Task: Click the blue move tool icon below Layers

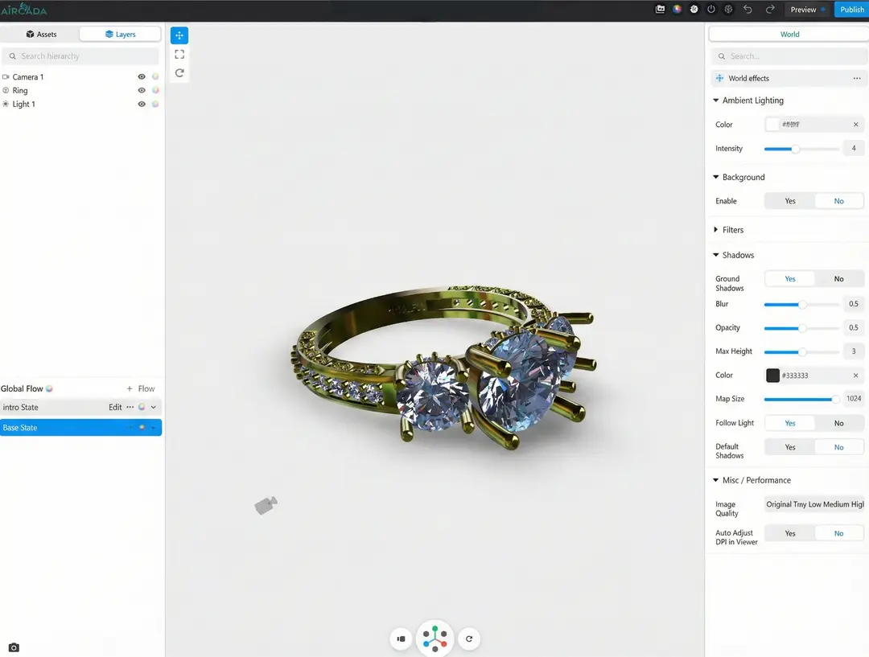Action: point(179,35)
